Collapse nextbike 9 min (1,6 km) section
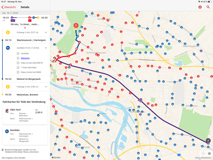 click(x=46, y=48)
